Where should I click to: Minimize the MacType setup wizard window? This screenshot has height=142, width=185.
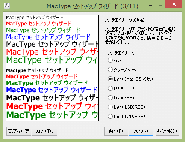coord(150,5)
